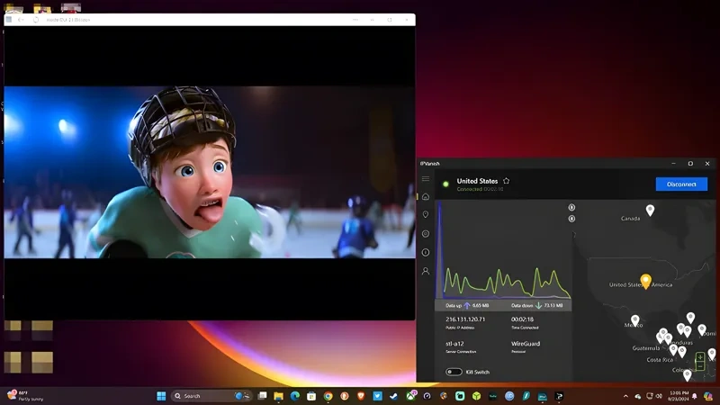Screen dimensions: 720x405
Task: Open the Xbox app from the taskbar
Action: tap(410, 396)
